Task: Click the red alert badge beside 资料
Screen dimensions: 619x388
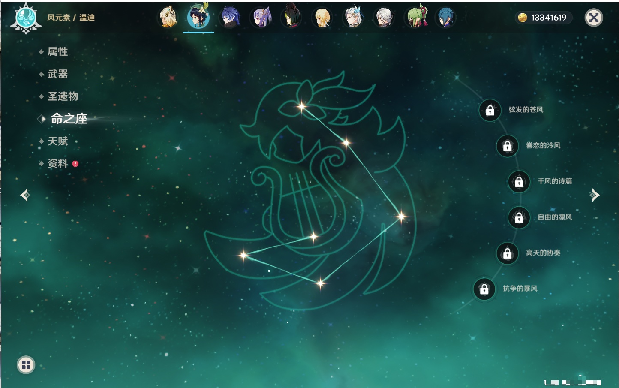Action: [x=75, y=164]
